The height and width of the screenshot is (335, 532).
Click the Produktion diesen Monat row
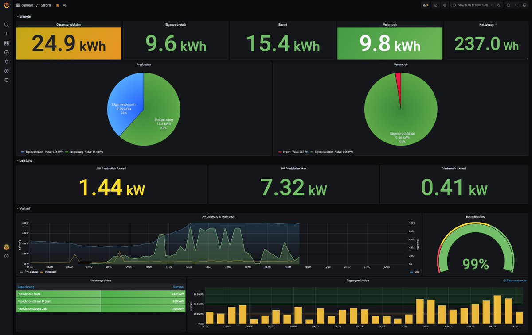click(101, 301)
